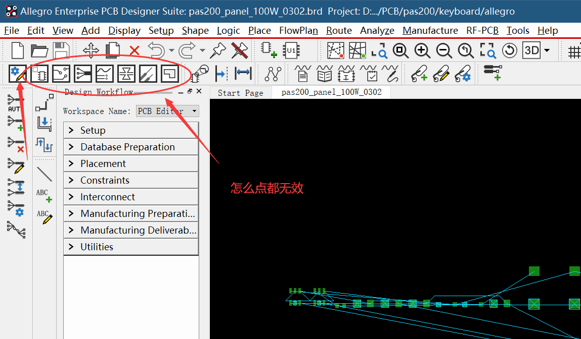Open the FlowPlan menu
Screen dimensions: 581x339
299,30
